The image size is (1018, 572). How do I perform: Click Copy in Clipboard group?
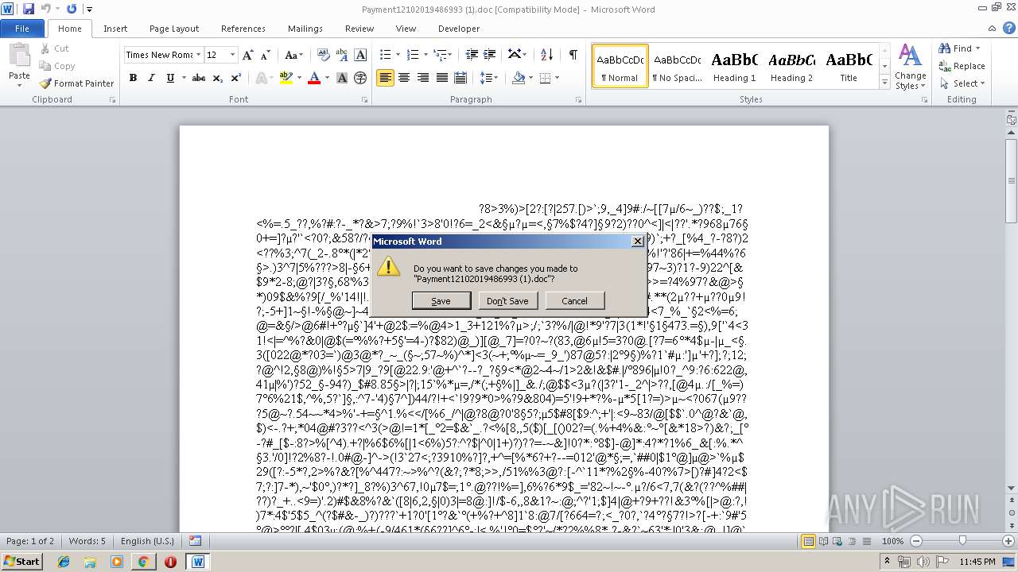pos(56,66)
